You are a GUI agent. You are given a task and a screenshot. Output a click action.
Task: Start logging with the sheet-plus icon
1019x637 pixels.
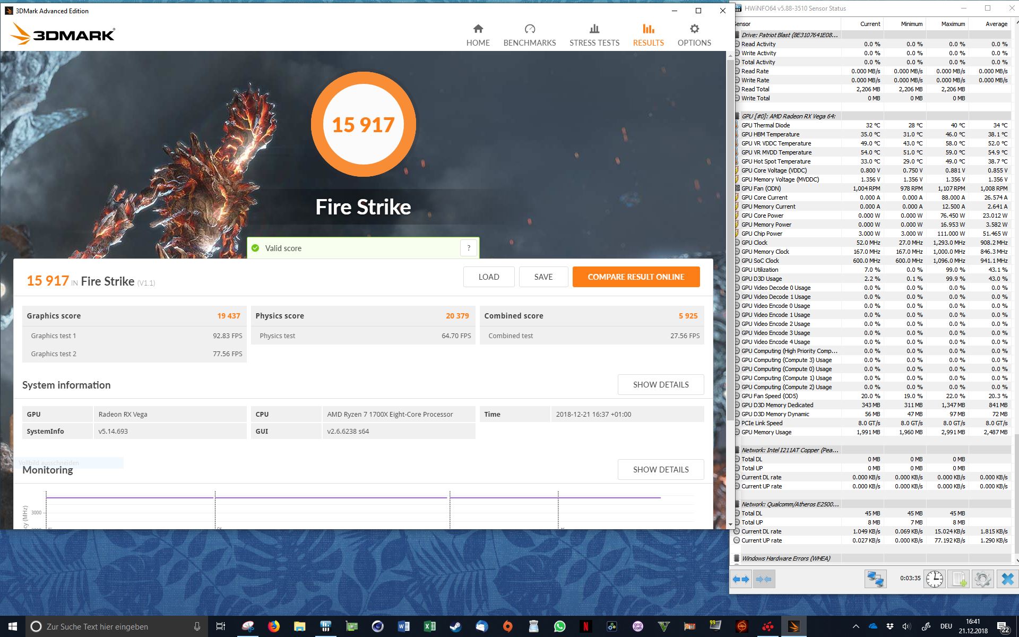(x=959, y=579)
